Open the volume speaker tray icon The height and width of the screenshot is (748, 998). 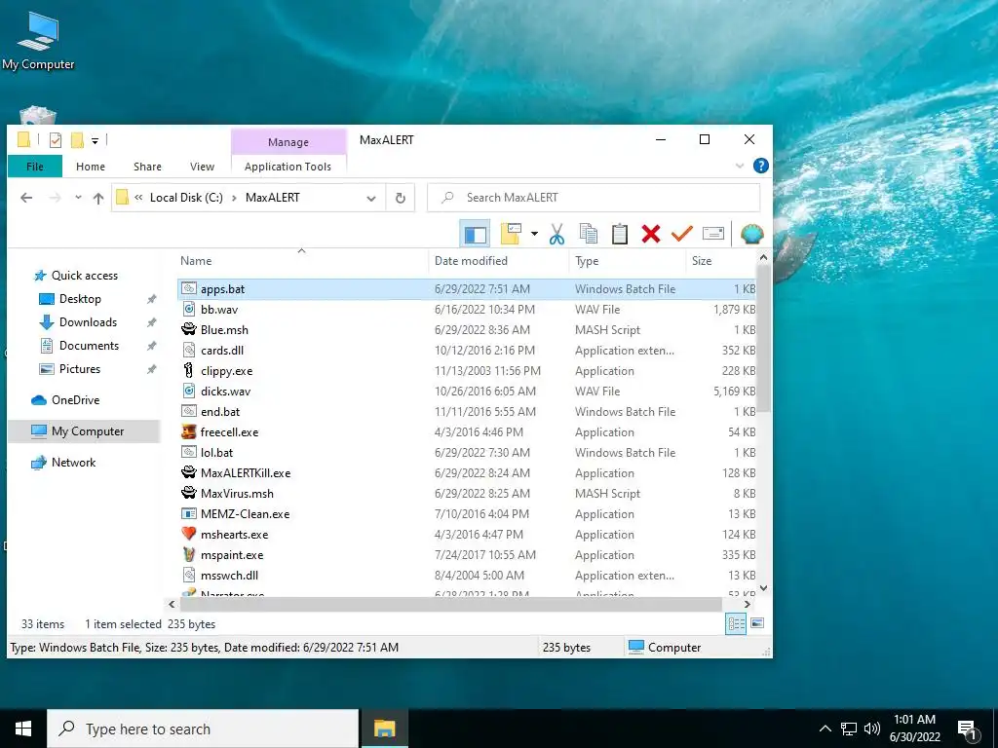872,729
